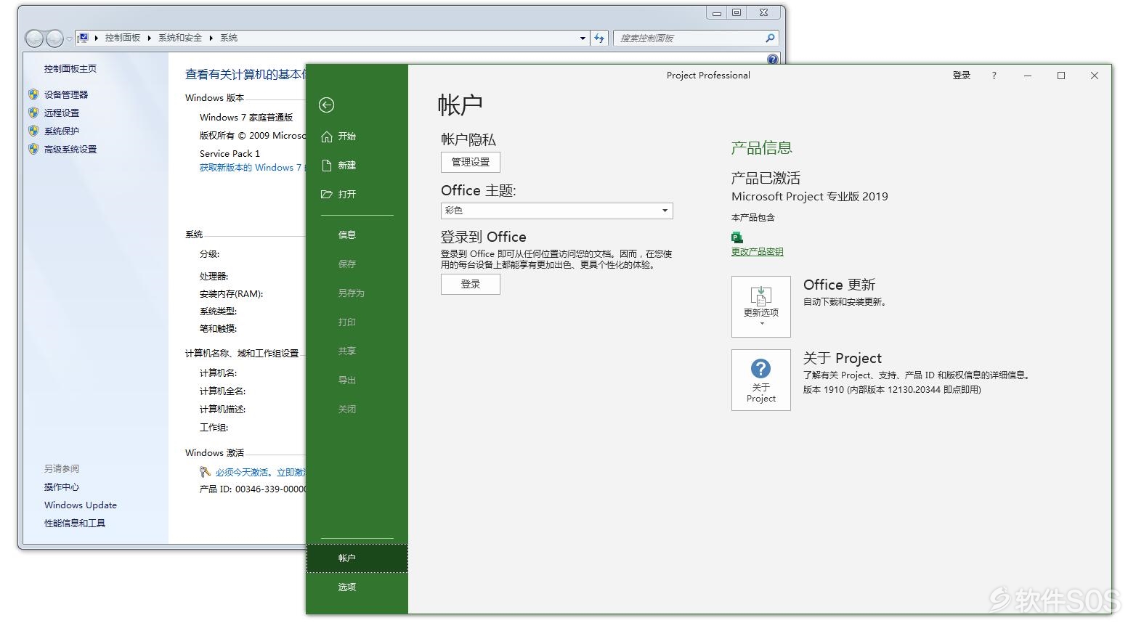1136x623 pixels.
Task: Click the blue help icon in Control Panel
Action: [773, 60]
